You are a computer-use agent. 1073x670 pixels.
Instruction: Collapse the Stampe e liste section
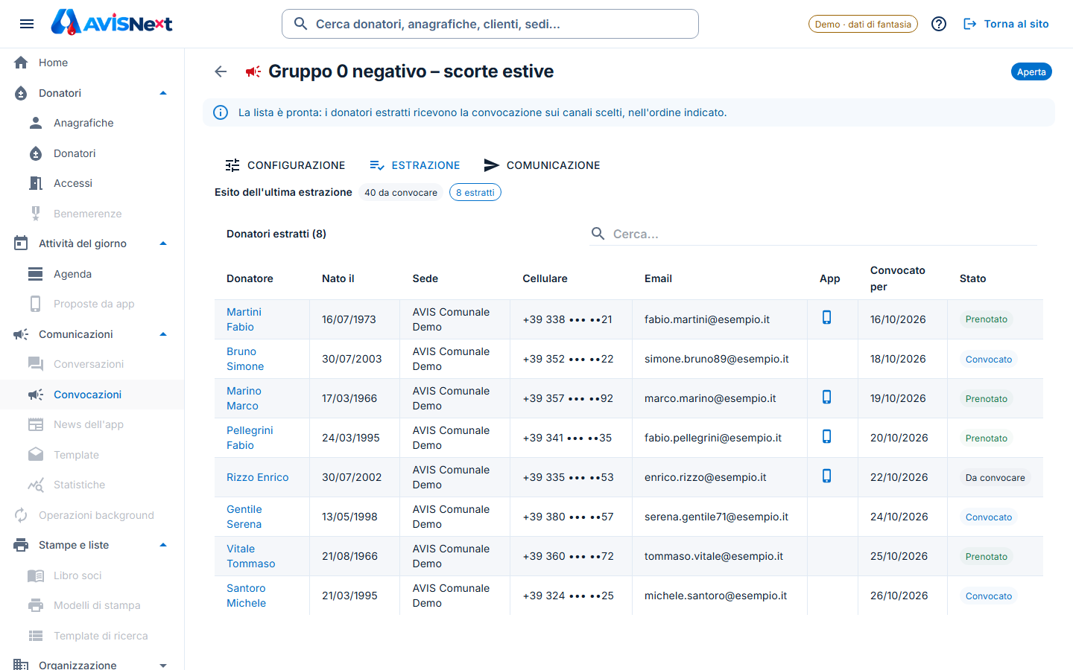[x=163, y=545]
